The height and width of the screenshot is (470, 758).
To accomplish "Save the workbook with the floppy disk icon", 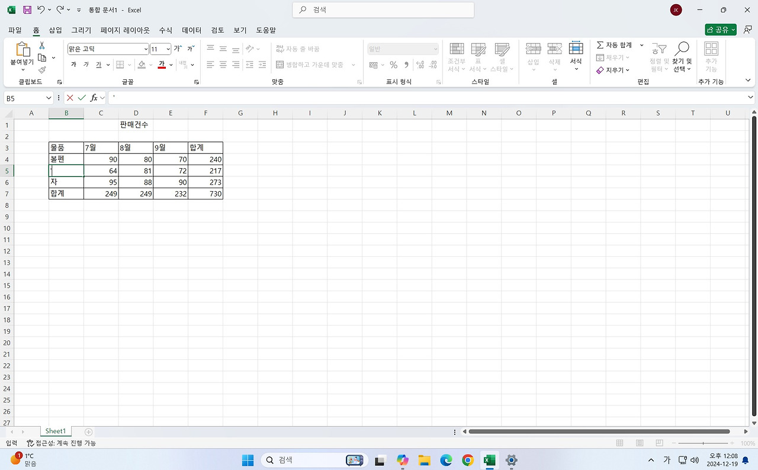I will (x=27, y=10).
